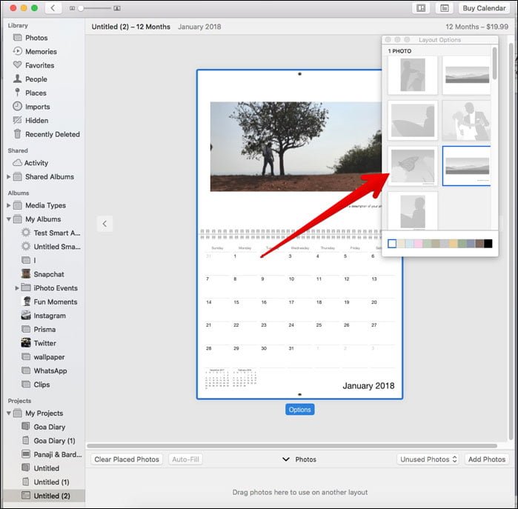Collapse the Photos tray chevron
The image size is (518, 509).
pyautogui.click(x=286, y=459)
